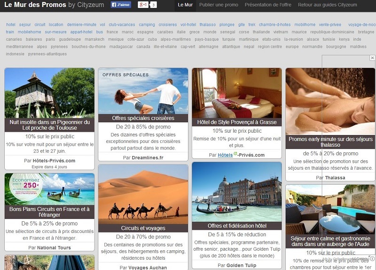
Task: Click the Hôtel de Style Provençal title
Action: [236, 122]
